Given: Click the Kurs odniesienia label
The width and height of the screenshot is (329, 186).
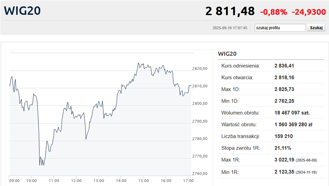Looking at the screenshot, I should (241, 66).
